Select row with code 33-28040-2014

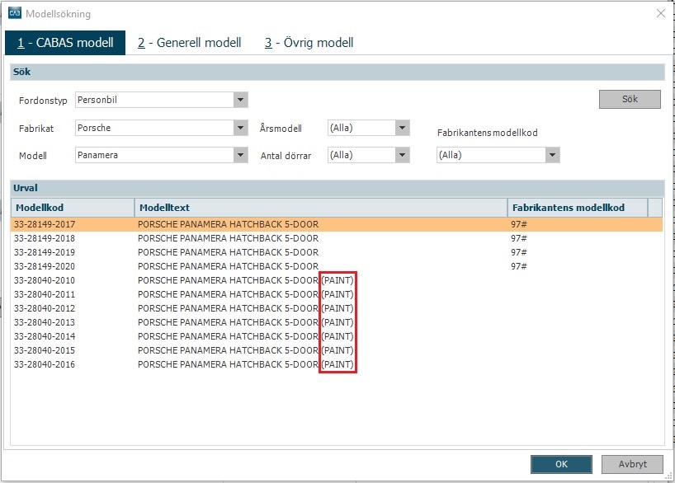(x=337, y=336)
